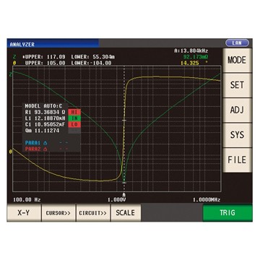260x260 pixels.
Task: Tap the SET button
Action: click(x=237, y=85)
